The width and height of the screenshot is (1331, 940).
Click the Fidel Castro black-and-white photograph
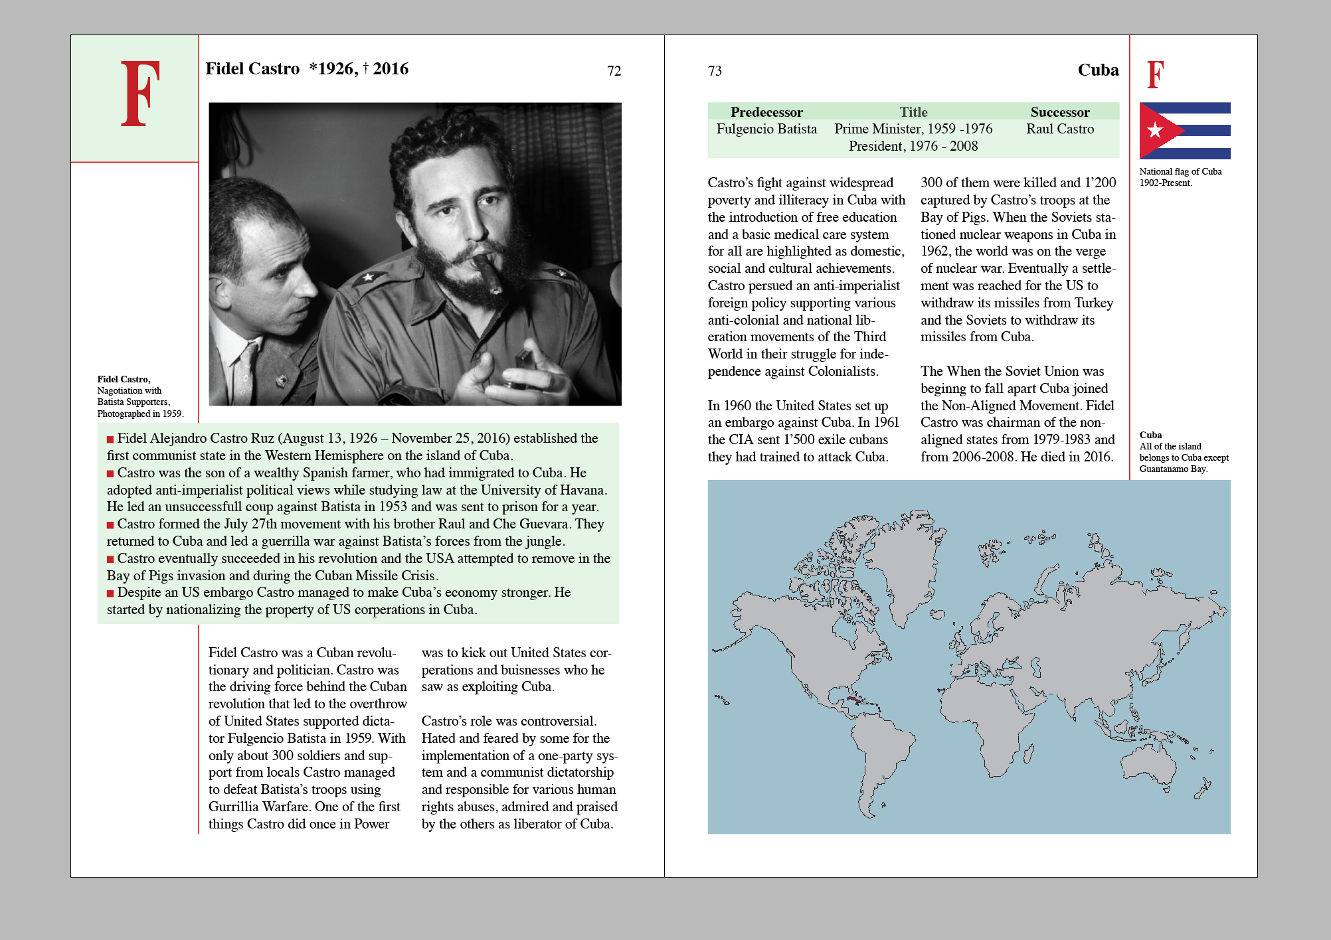pos(415,254)
